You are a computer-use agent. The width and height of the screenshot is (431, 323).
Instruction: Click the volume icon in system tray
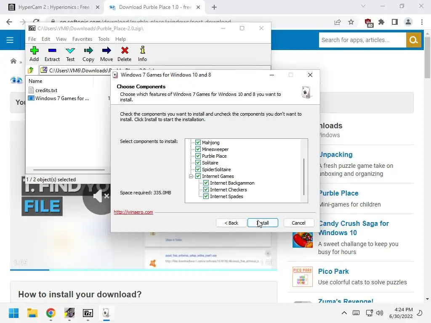pyautogui.click(x=380, y=313)
